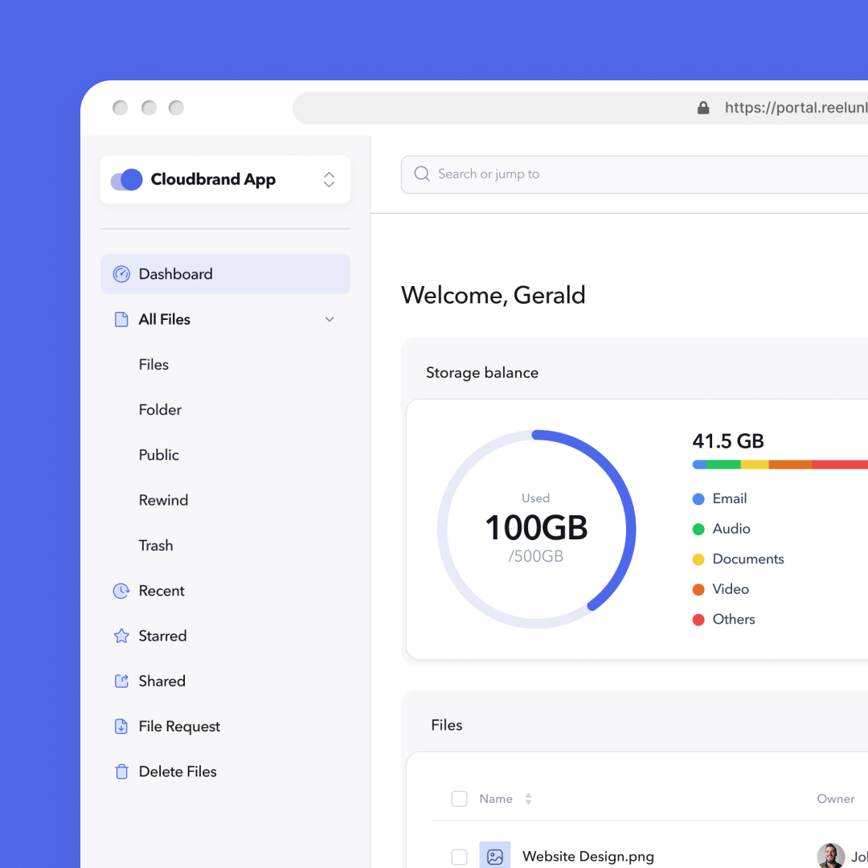Click the Welcome, Gerald heading
This screenshot has height=868, width=868.
click(493, 295)
